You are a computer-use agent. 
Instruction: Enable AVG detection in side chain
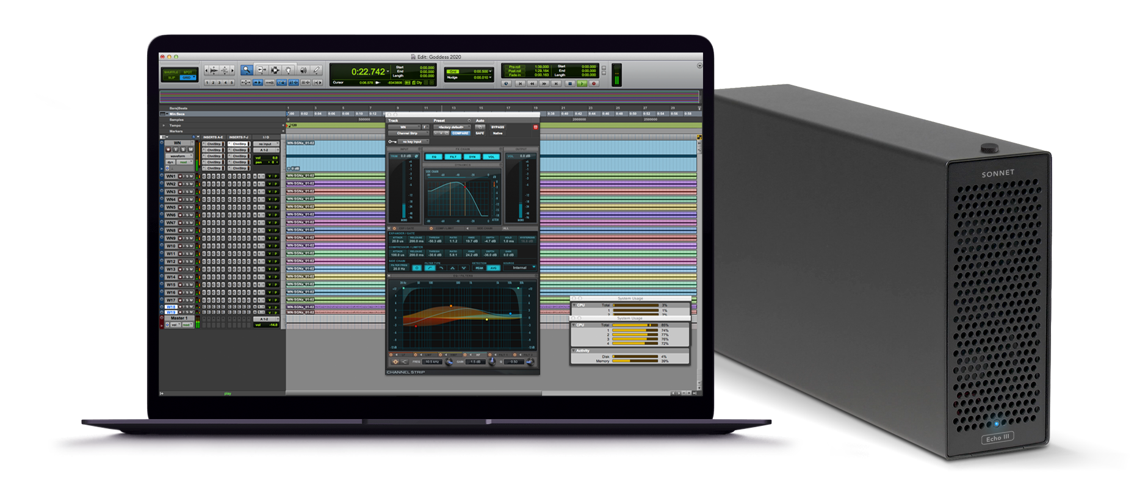(493, 268)
